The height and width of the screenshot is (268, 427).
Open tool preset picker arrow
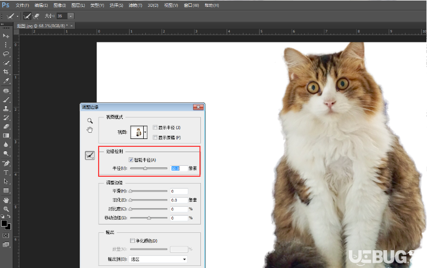pyautogui.click(x=17, y=16)
